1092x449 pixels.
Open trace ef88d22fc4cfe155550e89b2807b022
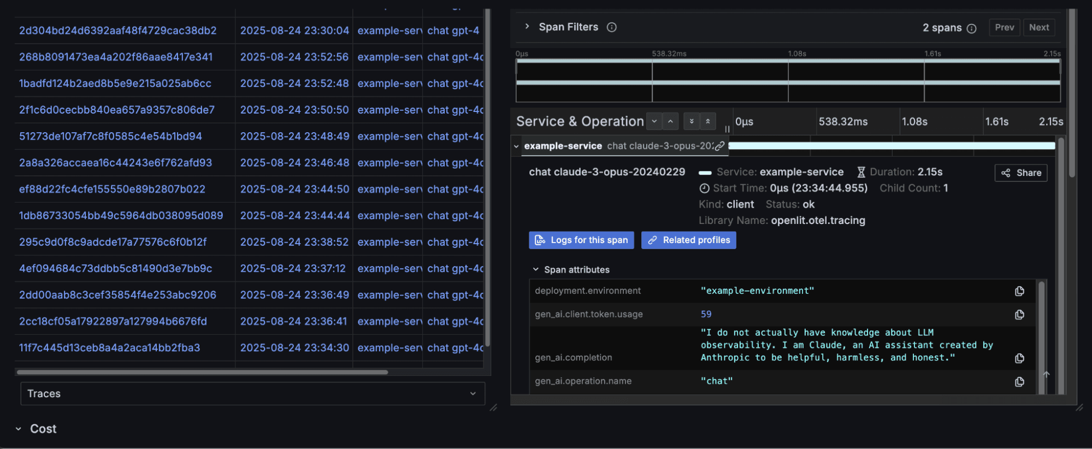click(x=112, y=189)
